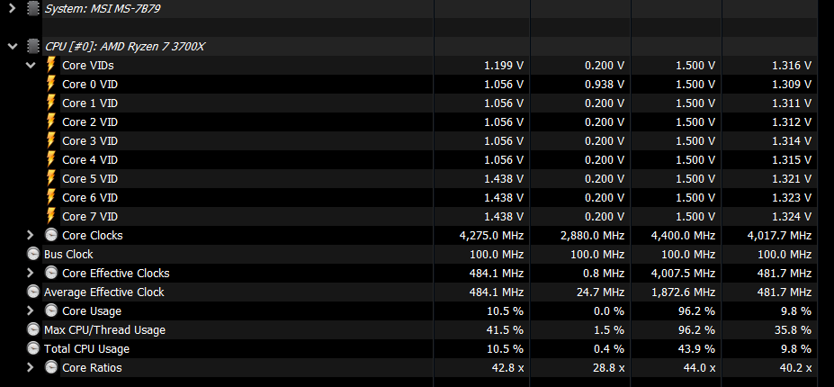The width and height of the screenshot is (834, 387).
Task: Select the lightning icon of Core 0 VID
Action: 51,84
